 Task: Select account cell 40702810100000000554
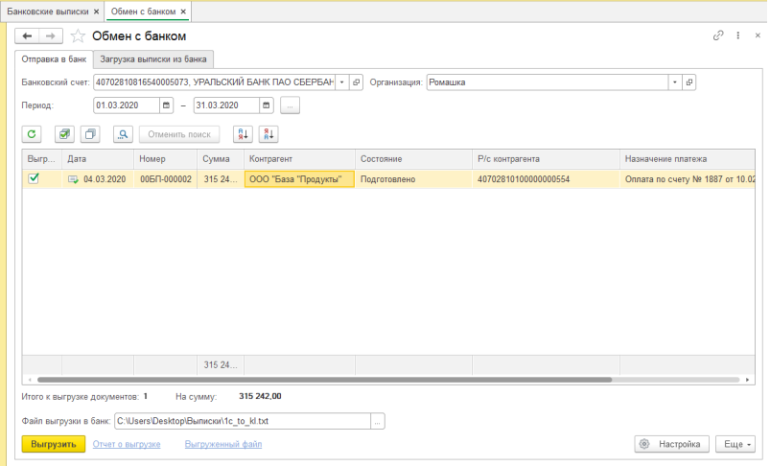(x=546, y=179)
